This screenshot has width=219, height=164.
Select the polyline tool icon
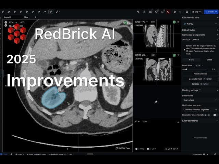pos(45,12)
